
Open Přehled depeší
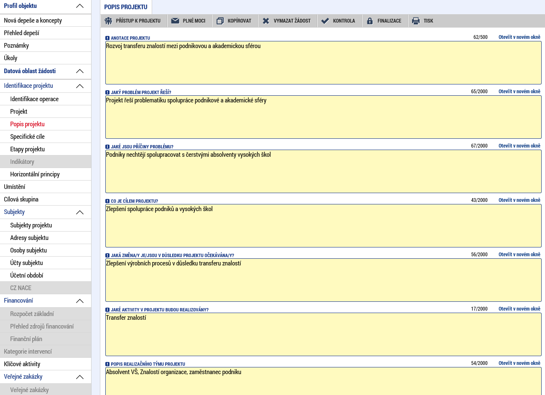(x=46, y=33)
